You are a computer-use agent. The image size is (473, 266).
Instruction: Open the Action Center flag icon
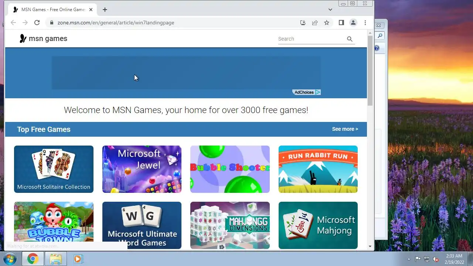coord(418,259)
